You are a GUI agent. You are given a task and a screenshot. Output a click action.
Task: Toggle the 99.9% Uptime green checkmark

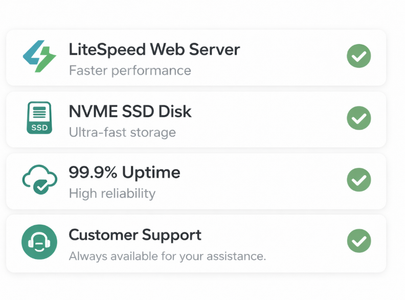tap(359, 180)
